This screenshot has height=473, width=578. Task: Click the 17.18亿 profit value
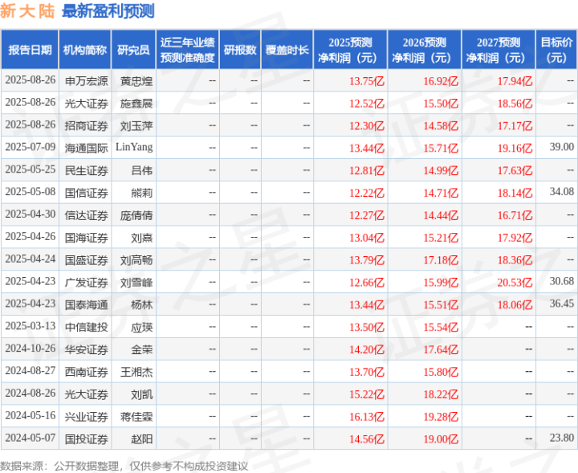[x=441, y=260]
